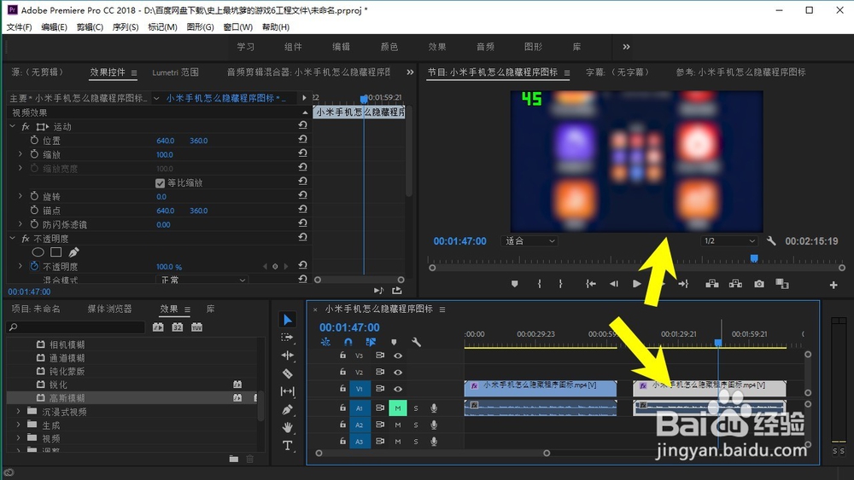The height and width of the screenshot is (480, 854).
Task: Select the Selection tool arrow
Action: click(x=288, y=320)
